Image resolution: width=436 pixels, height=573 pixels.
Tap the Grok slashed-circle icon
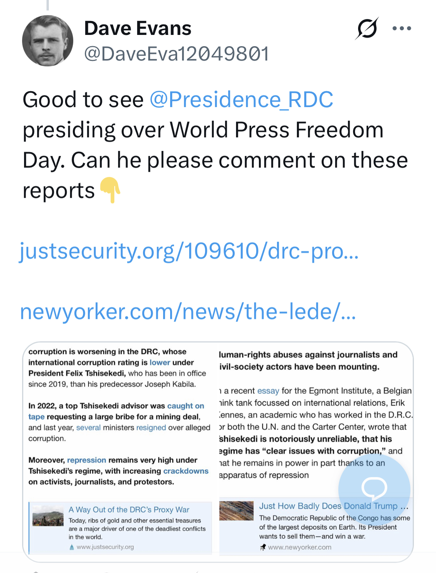coord(367,28)
